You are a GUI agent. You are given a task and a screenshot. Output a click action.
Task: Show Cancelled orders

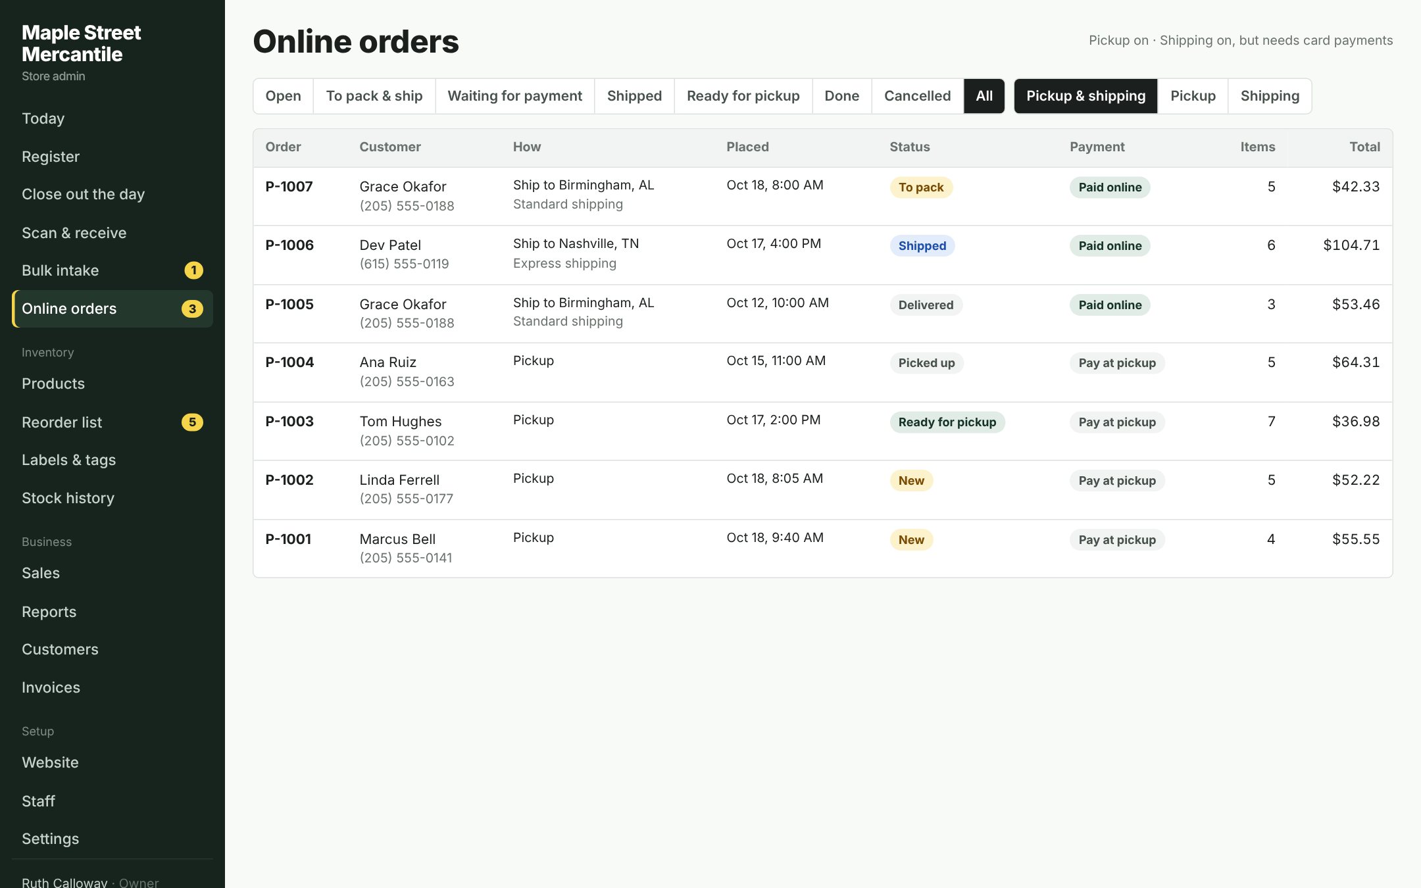point(918,96)
